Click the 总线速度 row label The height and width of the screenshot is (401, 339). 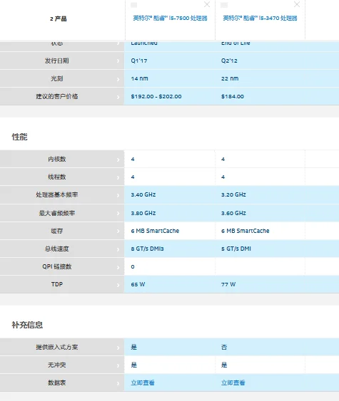pyautogui.click(x=56, y=249)
